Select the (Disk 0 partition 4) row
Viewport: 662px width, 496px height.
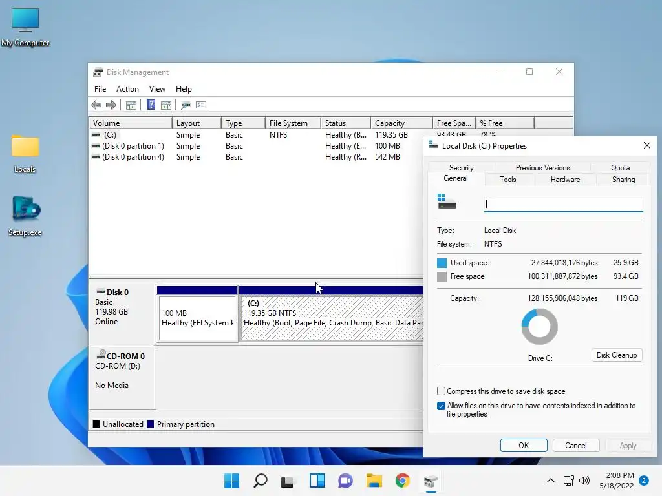(x=256, y=157)
